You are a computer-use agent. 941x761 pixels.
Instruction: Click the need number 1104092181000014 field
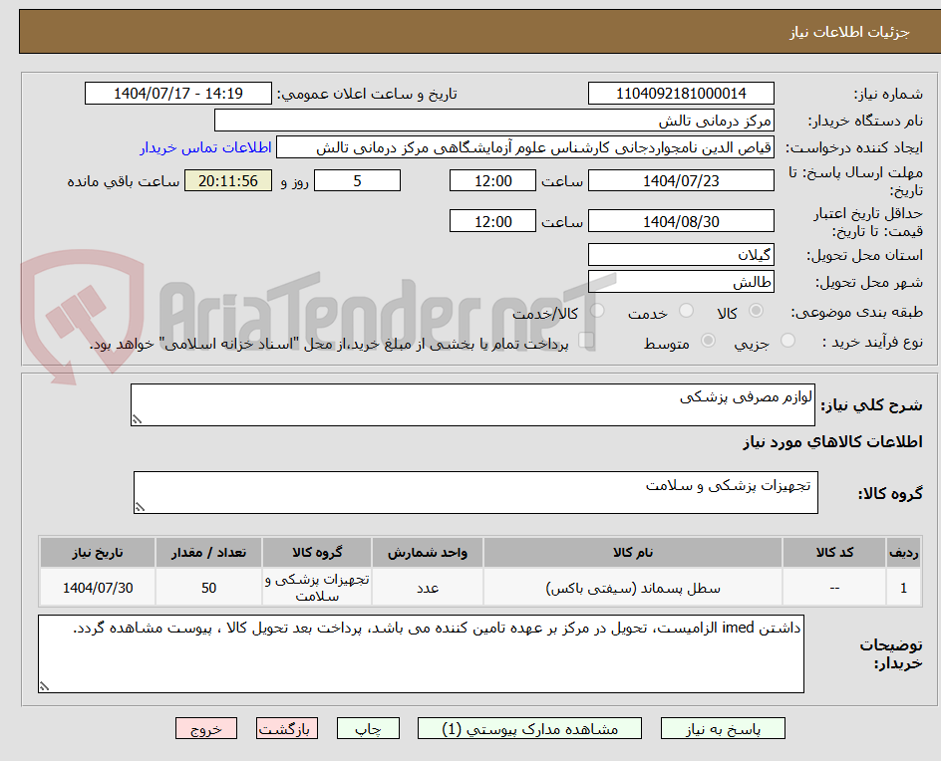(681, 93)
